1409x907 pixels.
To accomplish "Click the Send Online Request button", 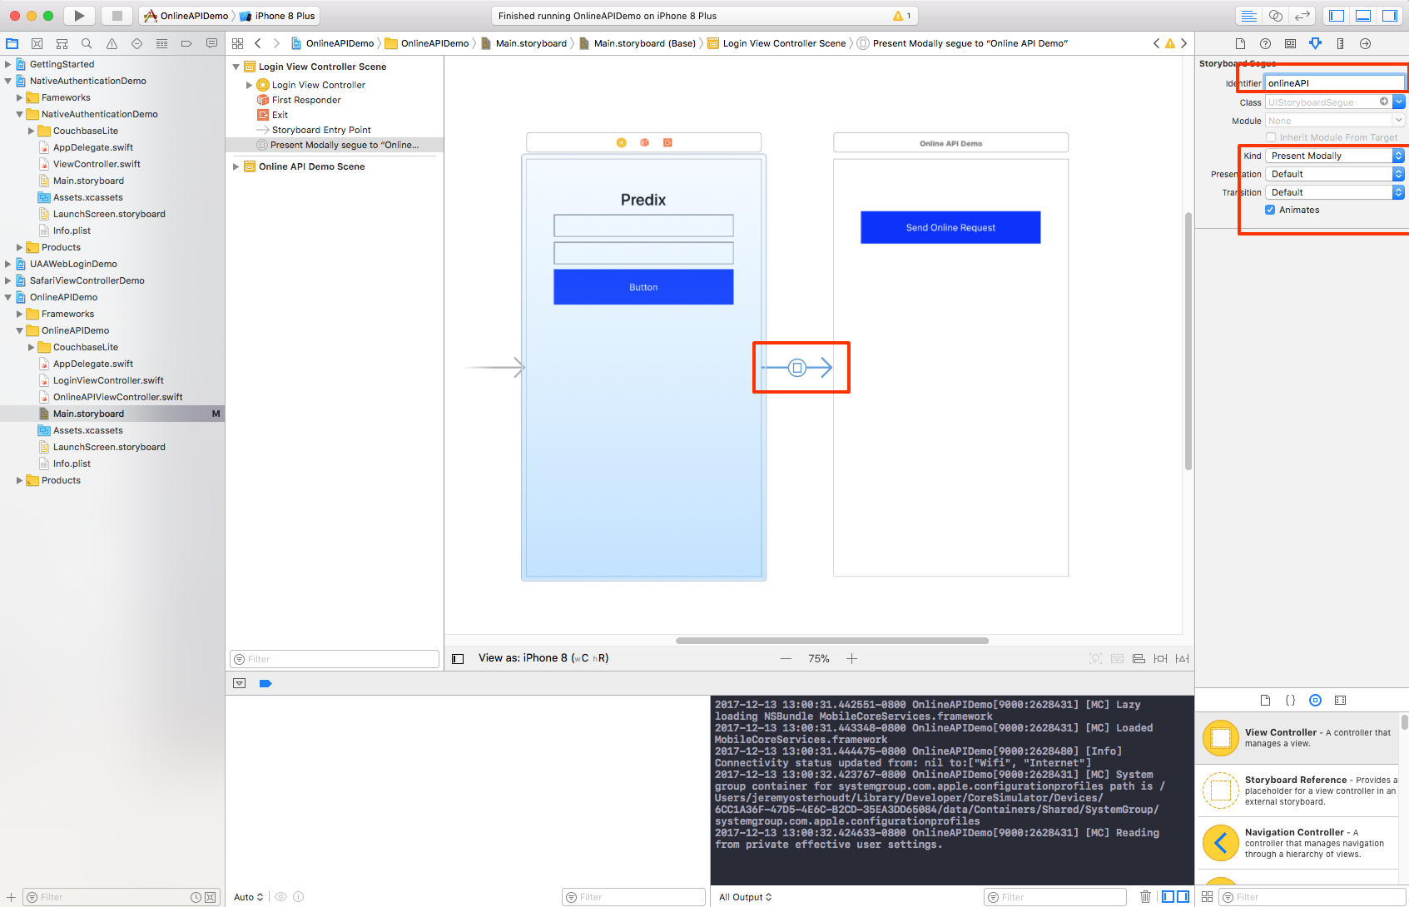I will tap(950, 227).
